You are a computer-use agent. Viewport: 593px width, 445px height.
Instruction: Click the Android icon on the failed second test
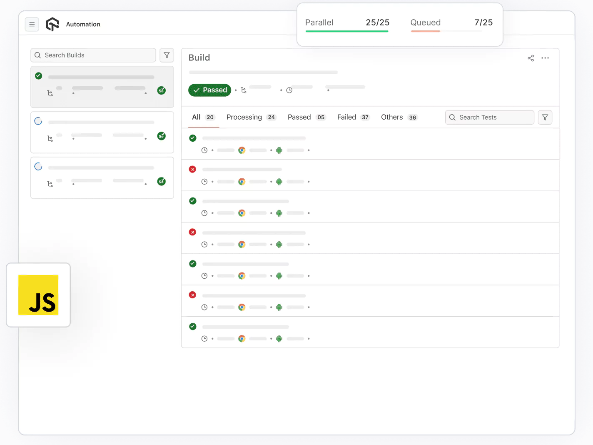[x=279, y=182]
